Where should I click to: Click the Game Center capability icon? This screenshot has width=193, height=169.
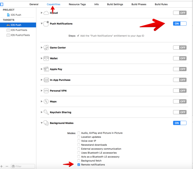(46, 48)
